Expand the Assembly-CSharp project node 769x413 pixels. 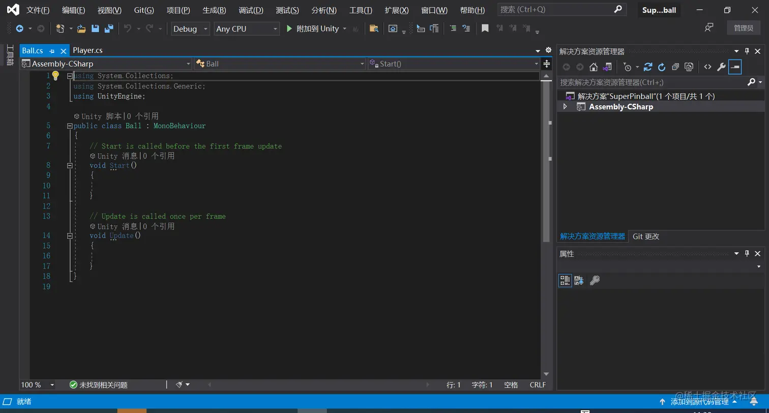[565, 106]
